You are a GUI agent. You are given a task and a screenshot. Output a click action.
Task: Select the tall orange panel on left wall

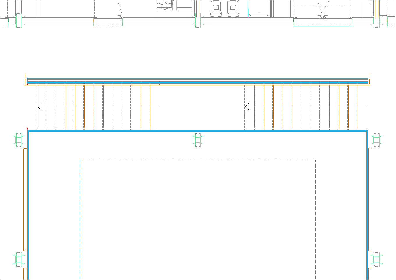click(x=25, y=199)
